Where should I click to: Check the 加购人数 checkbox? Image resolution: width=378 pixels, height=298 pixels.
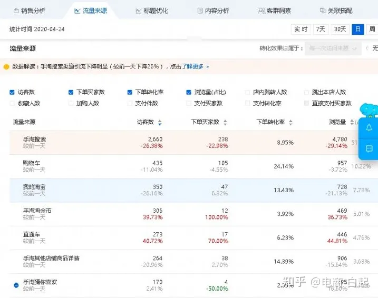click(x=71, y=103)
